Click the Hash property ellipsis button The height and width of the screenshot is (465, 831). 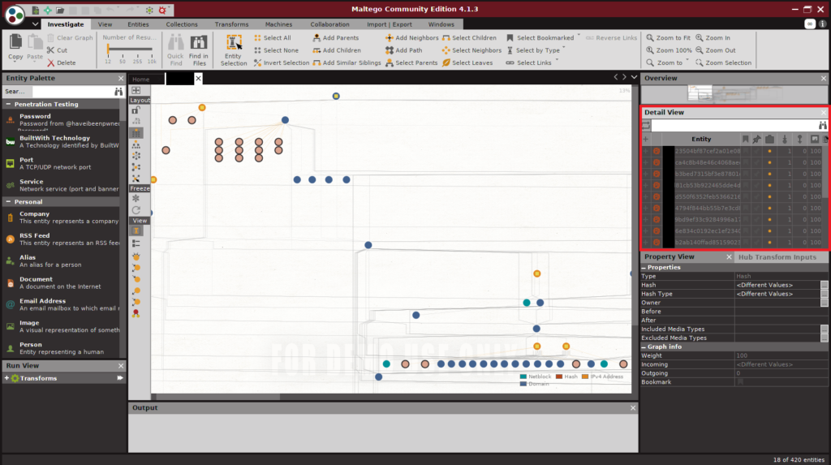tap(824, 285)
